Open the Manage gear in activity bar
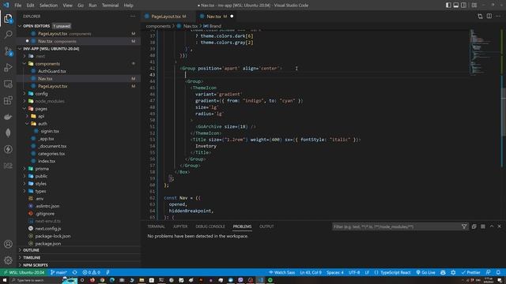 pos(8,260)
